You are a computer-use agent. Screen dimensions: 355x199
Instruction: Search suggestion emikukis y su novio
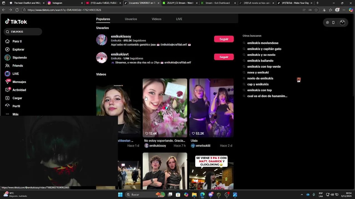(x=261, y=55)
